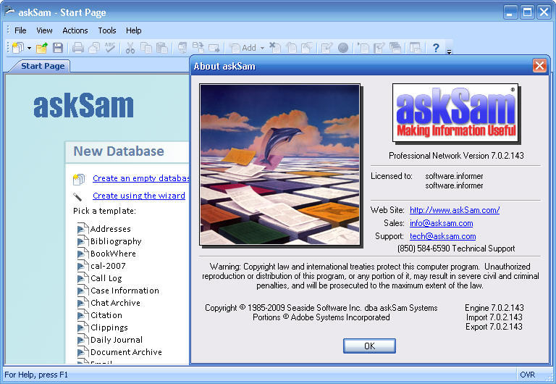Image resolution: width=556 pixels, height=384 pixels.
Task: Click the template icon next to Chat Archive
Action: tap(83, 303)
